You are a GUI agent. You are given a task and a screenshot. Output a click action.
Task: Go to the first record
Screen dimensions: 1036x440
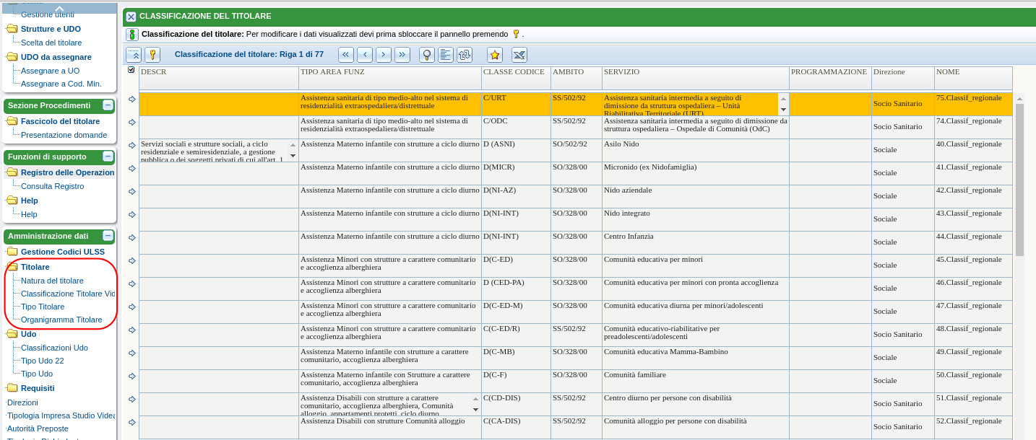click(x=346, y=55)
